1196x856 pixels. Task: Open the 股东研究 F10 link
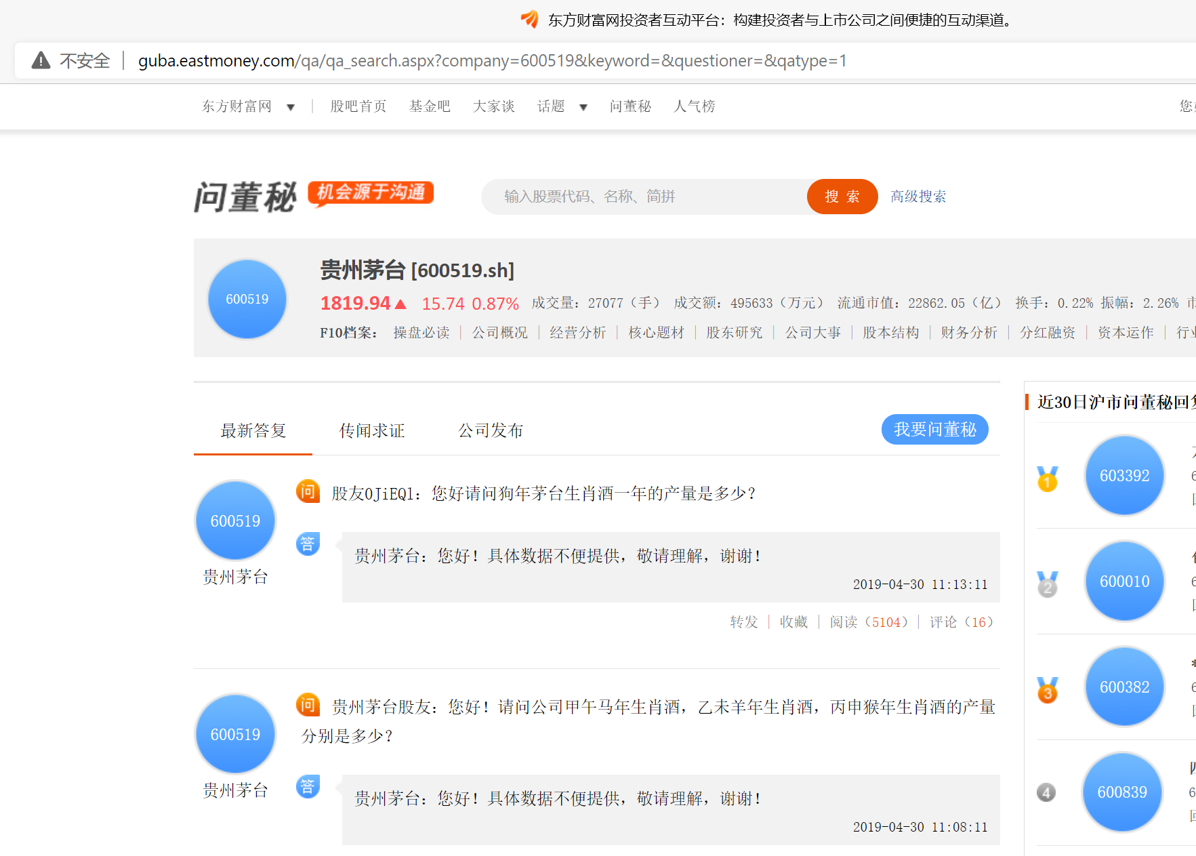(x=735, y=333)
